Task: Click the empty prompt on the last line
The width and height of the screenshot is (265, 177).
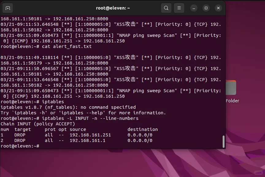Action: tap(20, 146)
